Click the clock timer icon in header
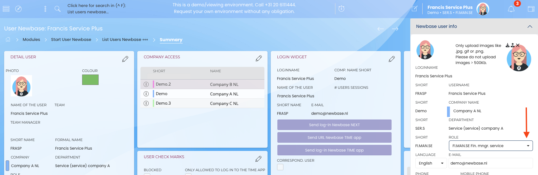The height and width of the screenshot is (175, 538). point(341,9)
